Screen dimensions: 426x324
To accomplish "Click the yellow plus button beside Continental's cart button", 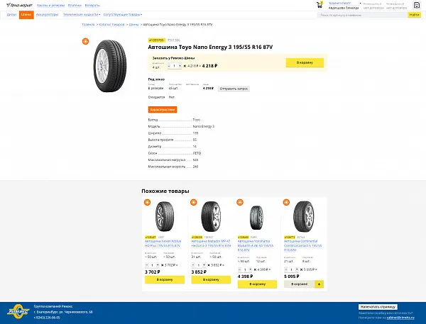I will [319, 284].
